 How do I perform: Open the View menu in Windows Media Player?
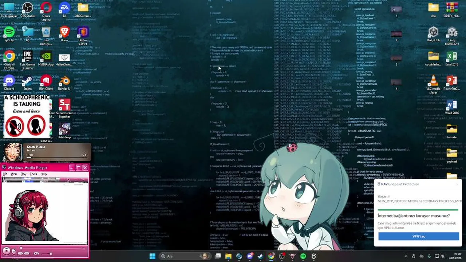tap(14, 174)
